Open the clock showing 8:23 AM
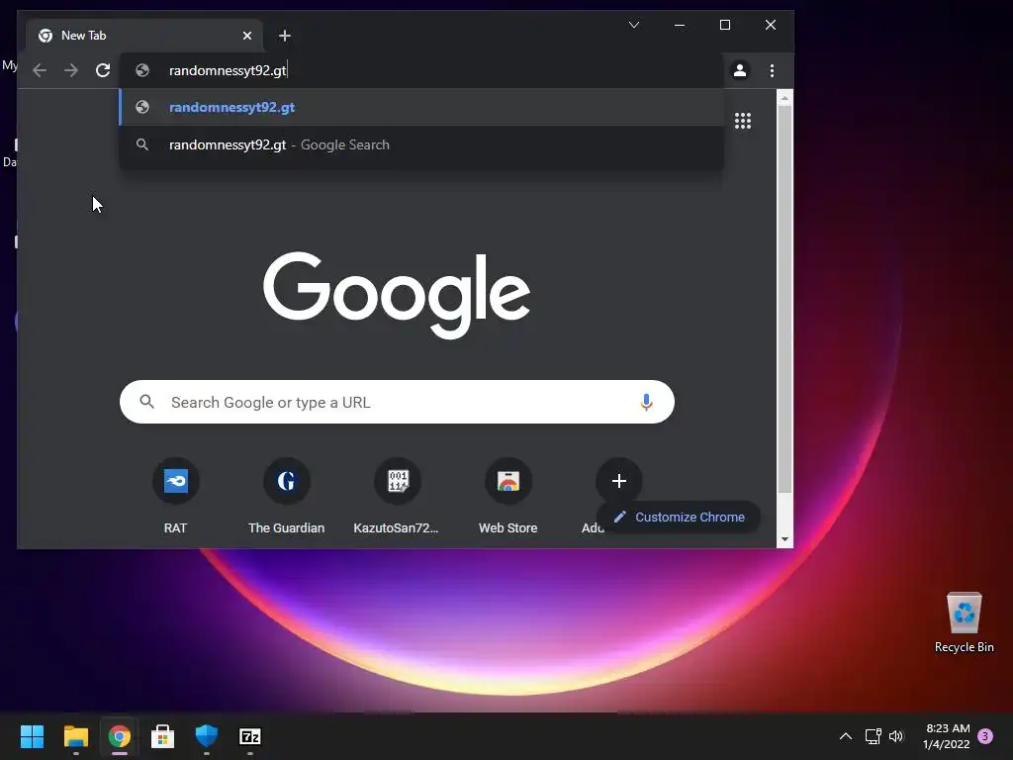 pyautogui.click(x=947, y=736)
